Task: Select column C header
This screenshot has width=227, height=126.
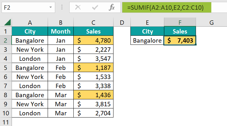Action: pyautogui.click(x=93, y=23)
